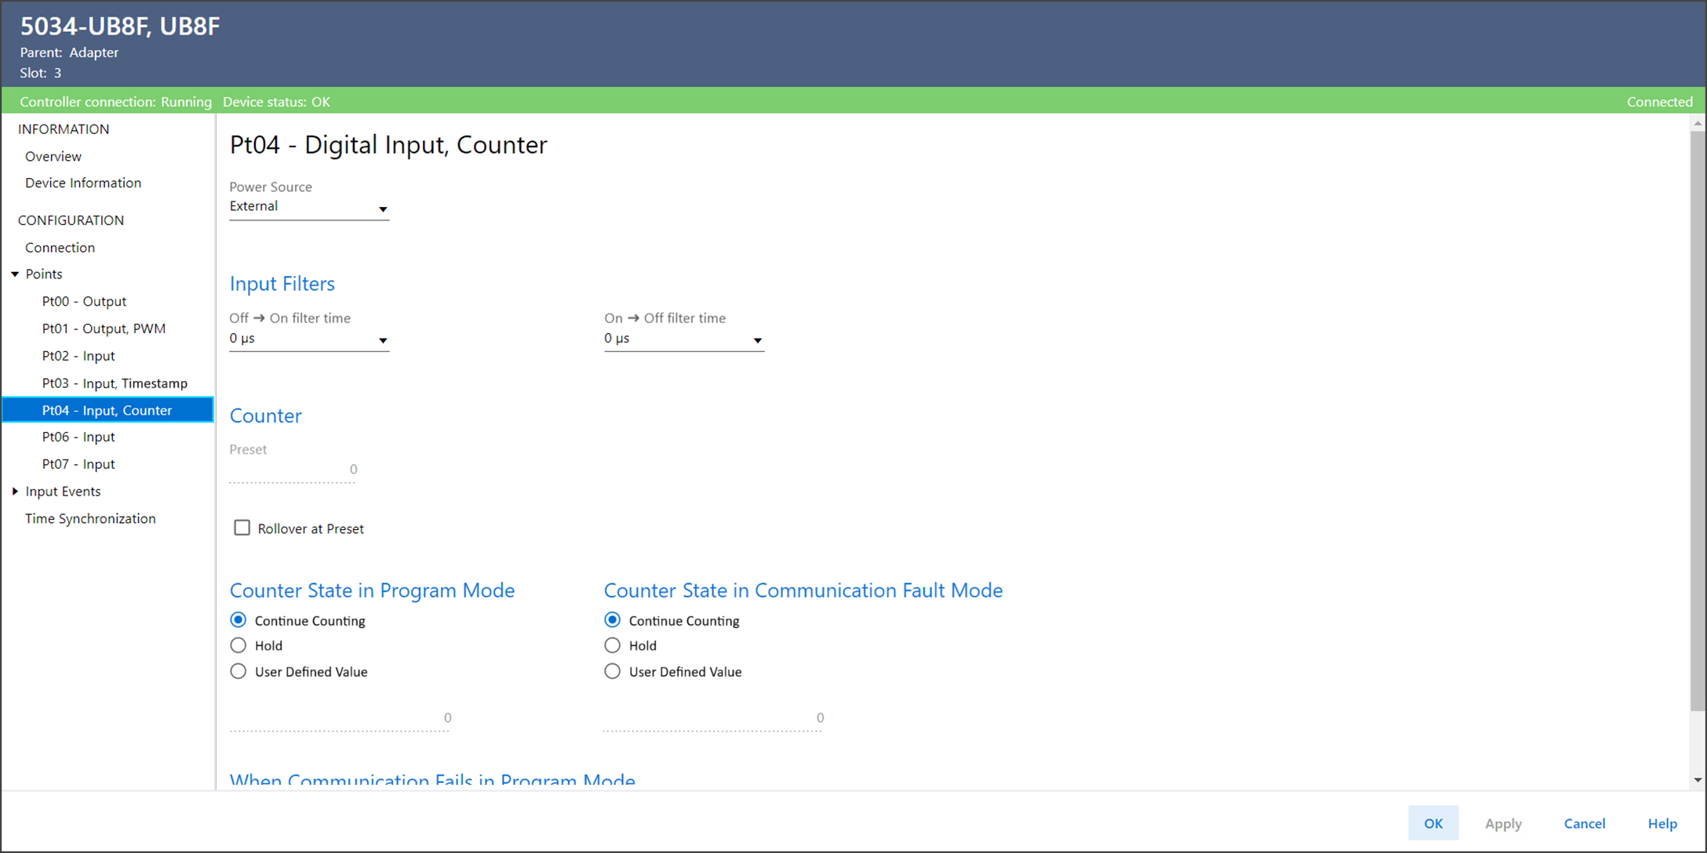
Task: Collapse the Points tree node
Action: coord(15,274)
